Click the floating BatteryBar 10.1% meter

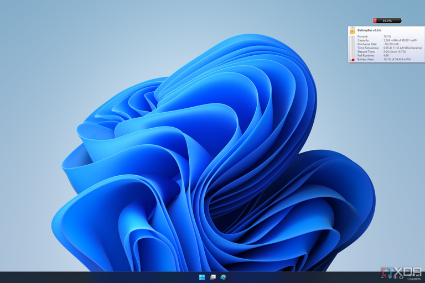pyautogui.click(x=387, y=21)
